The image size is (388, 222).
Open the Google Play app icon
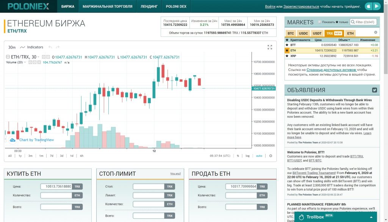pyautogui.click(x=376, y=6)
